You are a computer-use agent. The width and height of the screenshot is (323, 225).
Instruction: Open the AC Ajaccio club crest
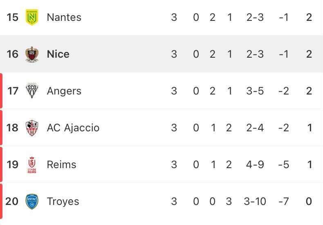point(32,128)
